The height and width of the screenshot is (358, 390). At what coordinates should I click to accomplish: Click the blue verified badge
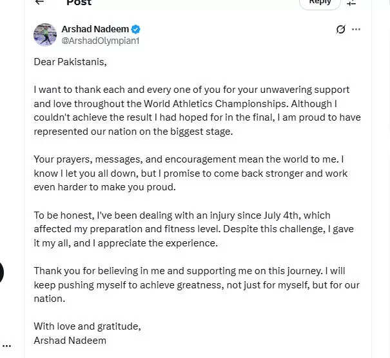tap(136, 29)
